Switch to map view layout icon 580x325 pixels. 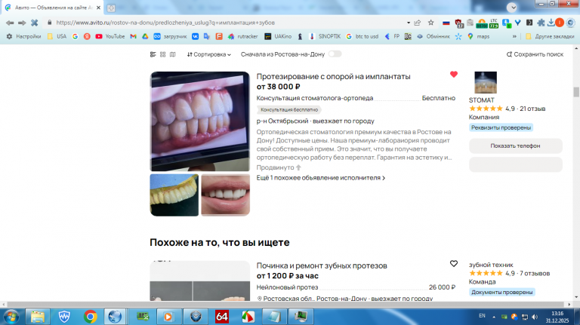click(172, 54)
